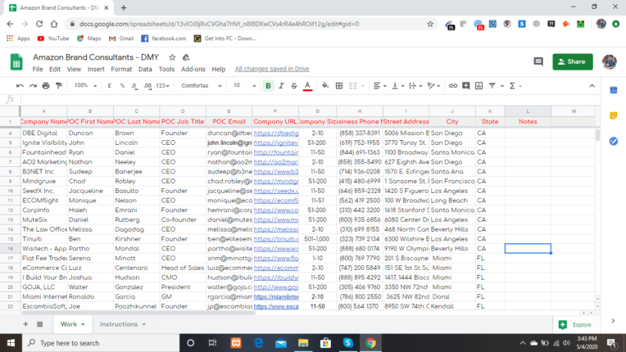
Task: Open Windows Start menu
Action: (x=11, y=343)
